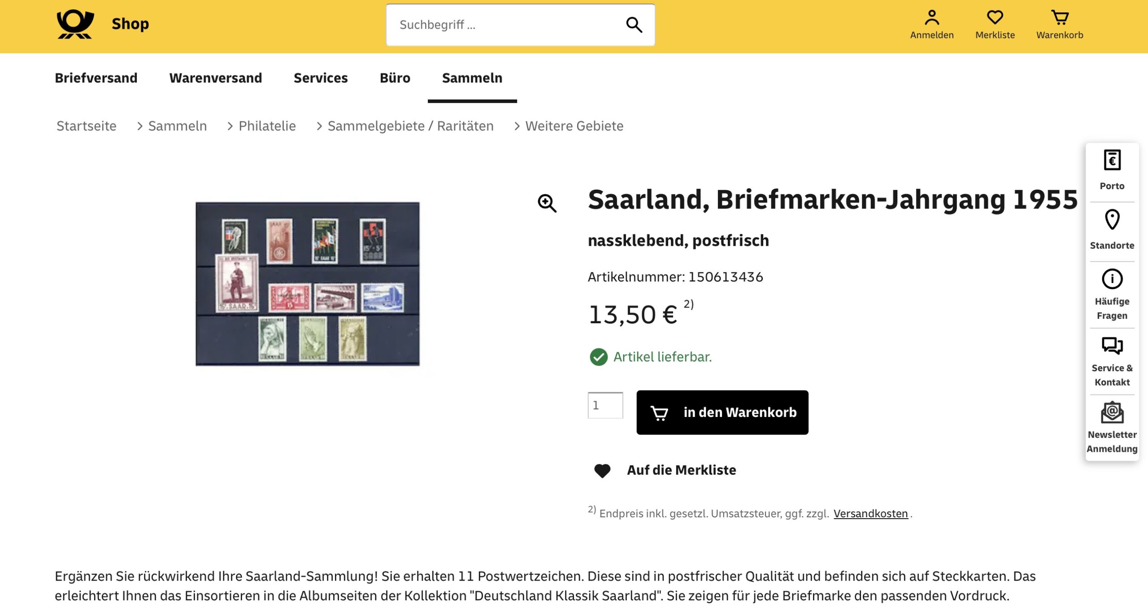
Task: Open the Briefversand menu
Action: pos(96,78)
